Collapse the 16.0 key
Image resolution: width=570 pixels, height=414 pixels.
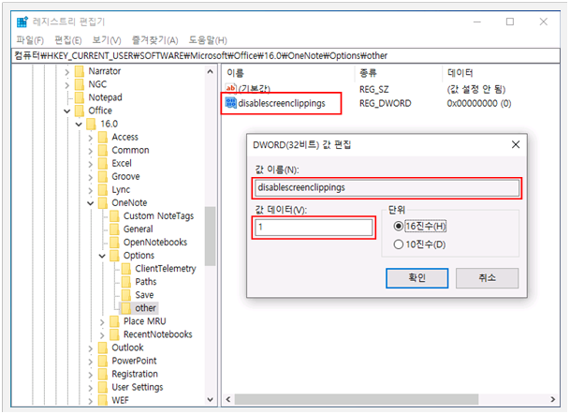pyautogui.click(x=79, y=125)
